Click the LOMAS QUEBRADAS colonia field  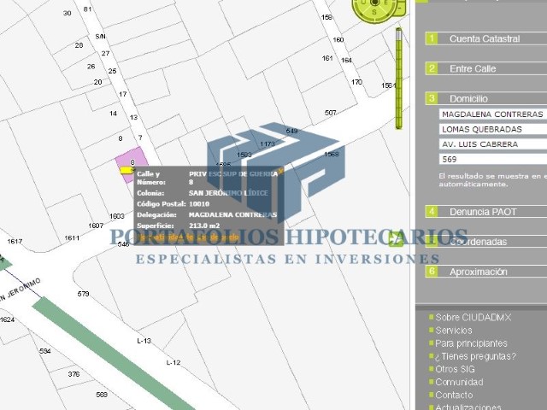[x=493, y=129]
